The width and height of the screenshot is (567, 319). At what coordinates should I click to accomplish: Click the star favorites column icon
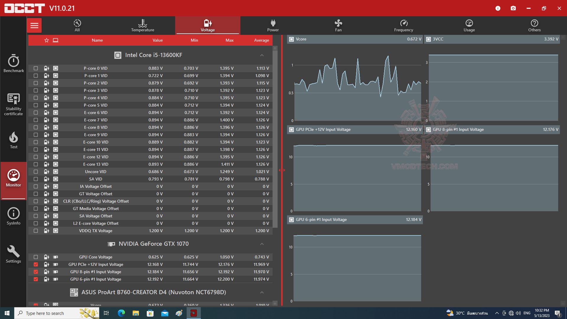(x=47, y=40)
